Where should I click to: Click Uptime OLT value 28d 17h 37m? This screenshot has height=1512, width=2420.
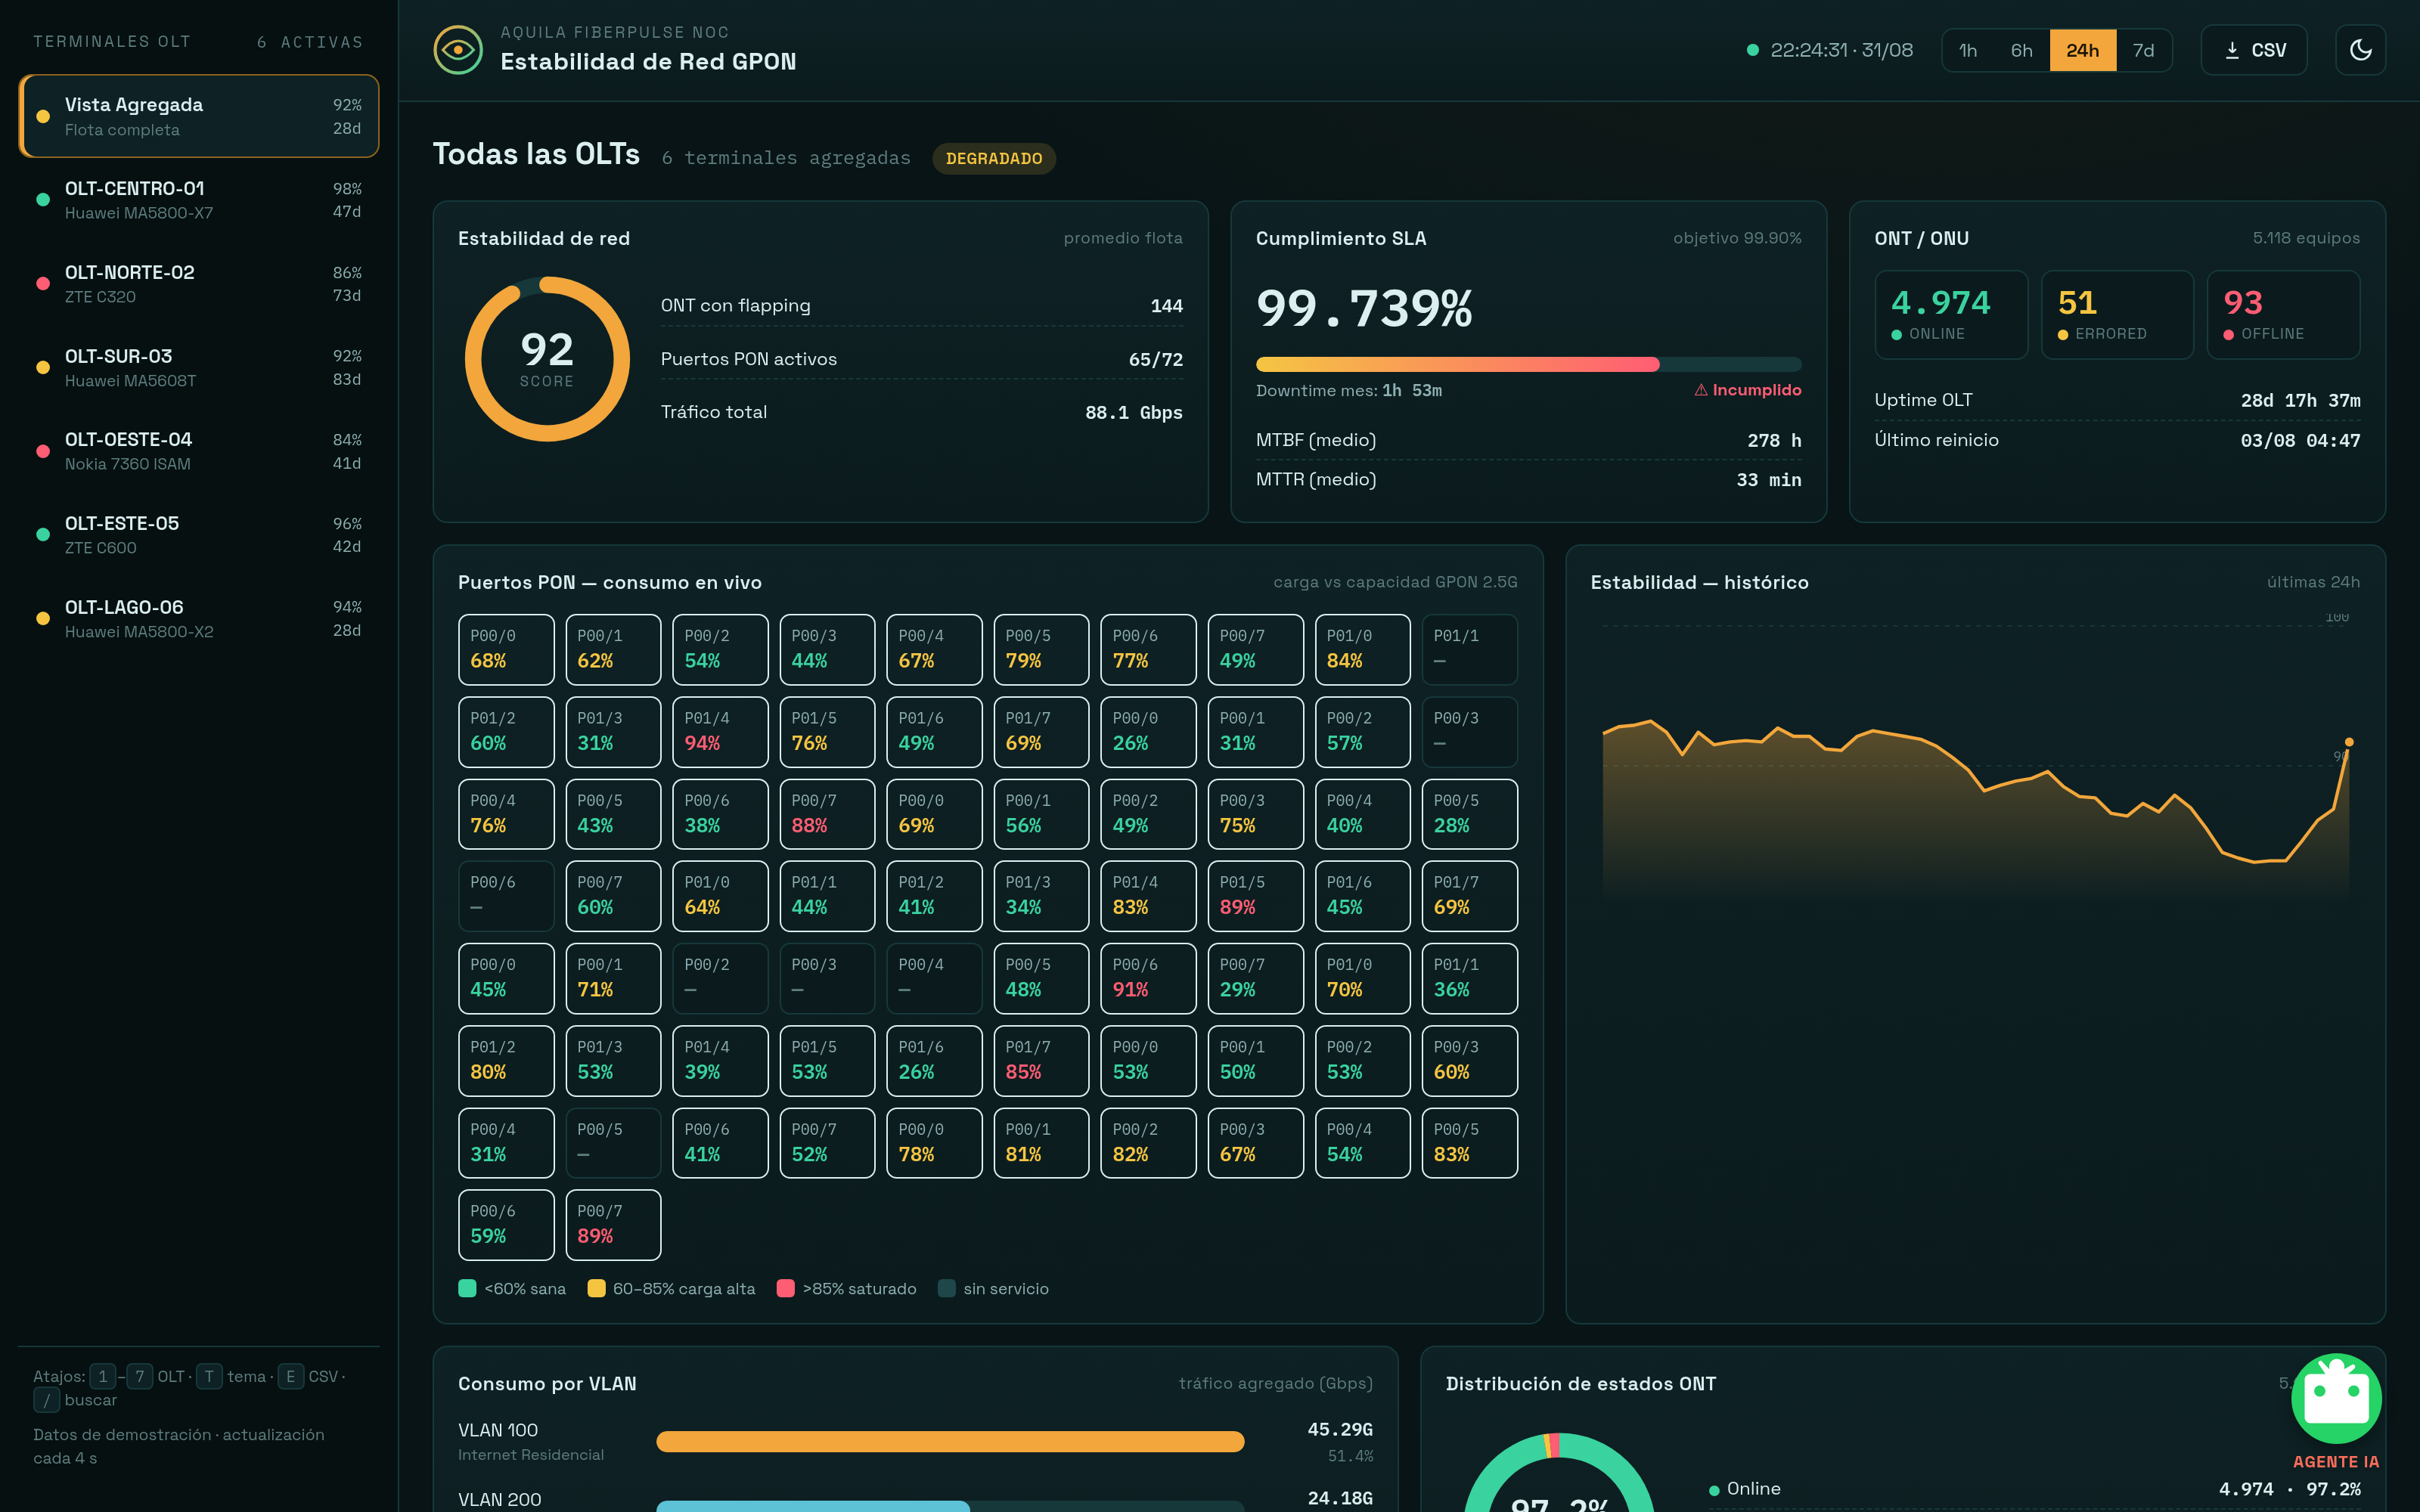[x=2300, y=400]
